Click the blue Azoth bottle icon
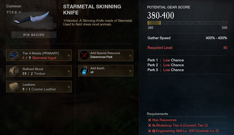Viewport: 234px width, 135px height. tap(84, 70)
